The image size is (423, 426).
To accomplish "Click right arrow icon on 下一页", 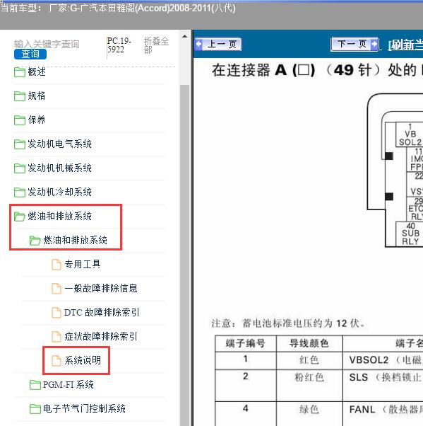I will (374, 44).
